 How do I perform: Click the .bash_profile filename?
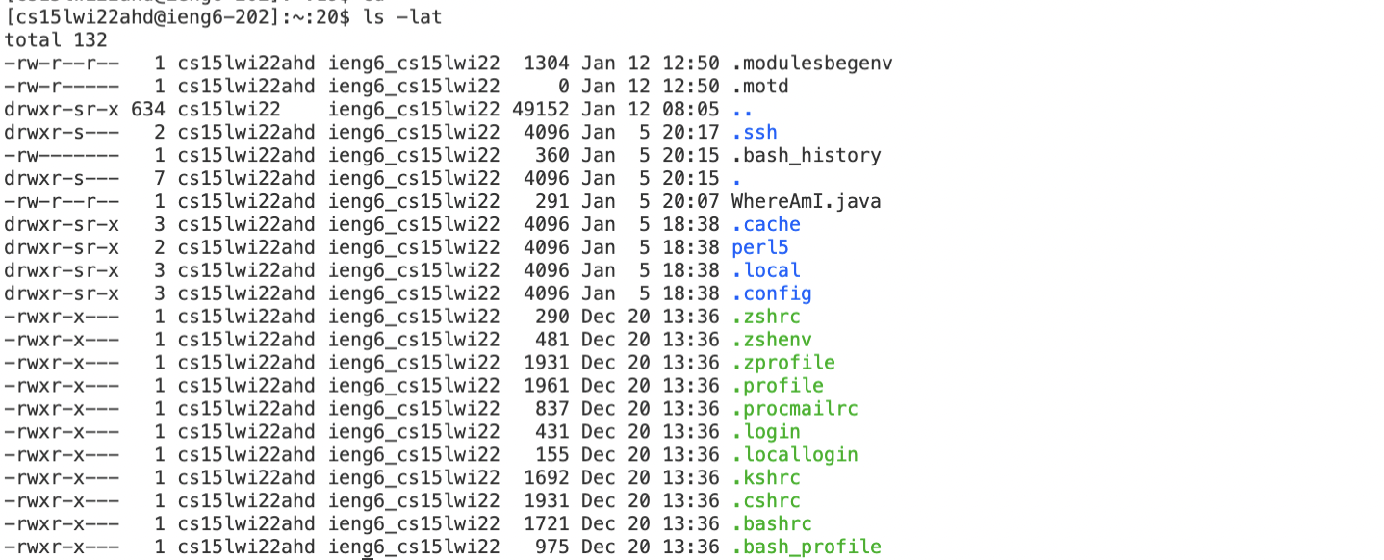click(807, 547)
